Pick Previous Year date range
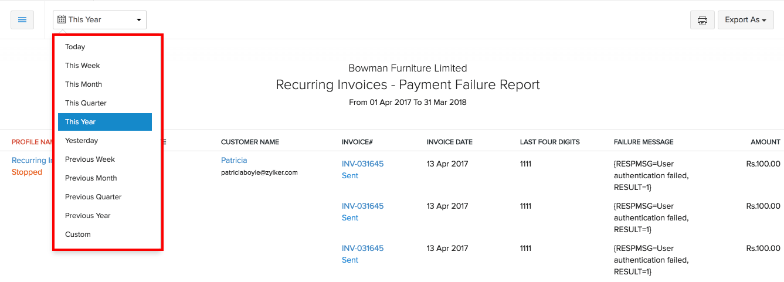Image resolution: width=784 pixels, height=282 pixels. pyautogui.click(x=88, y=216)
